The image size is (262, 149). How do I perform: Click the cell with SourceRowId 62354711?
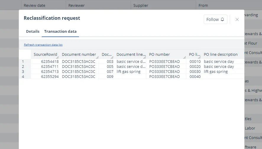(50, 67)
